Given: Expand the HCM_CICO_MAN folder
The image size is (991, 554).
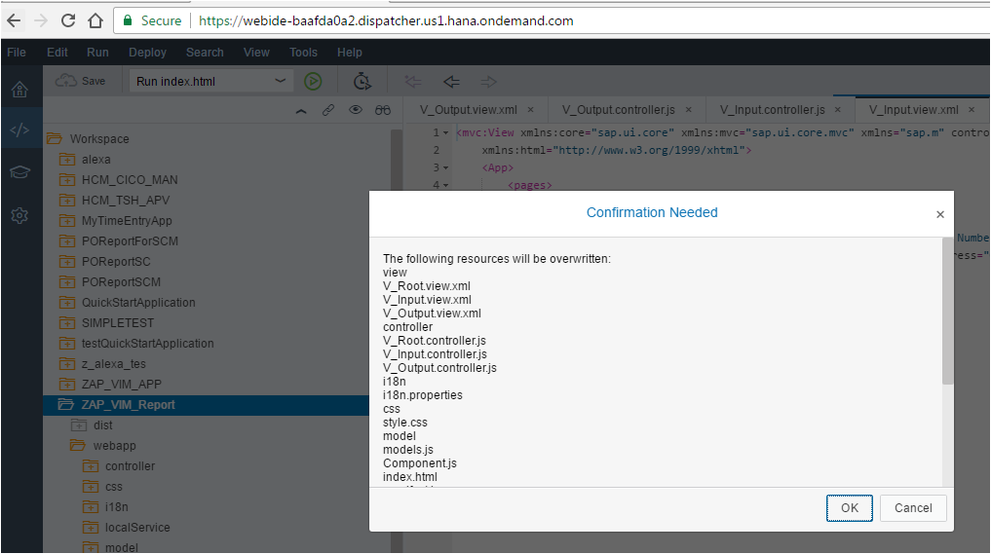Looking at the screenshot, I should (67, 180).
